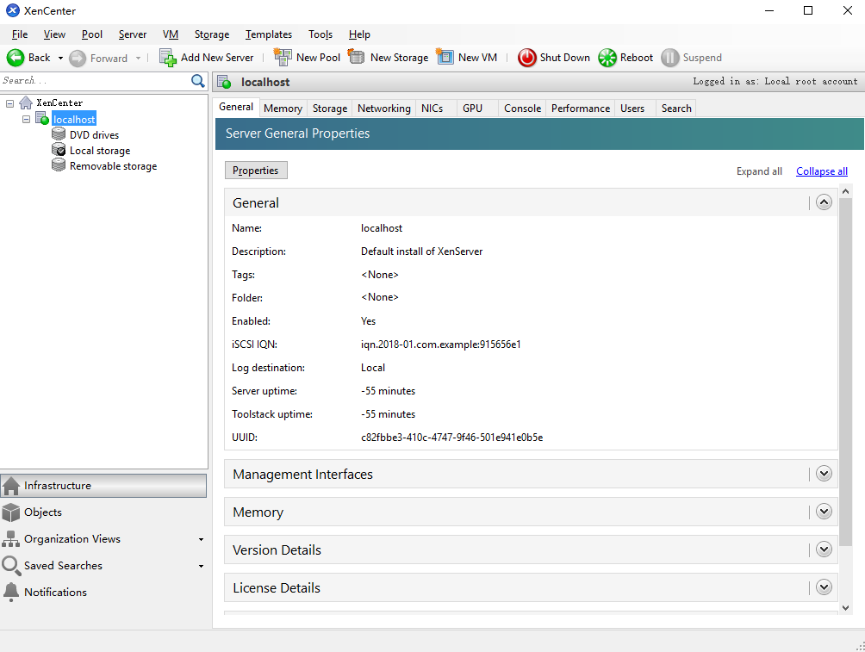The width and height of the screenshot is (865, 652).
Task: Click the Organization Views hierarchy icon
Action: coord(11,539)
